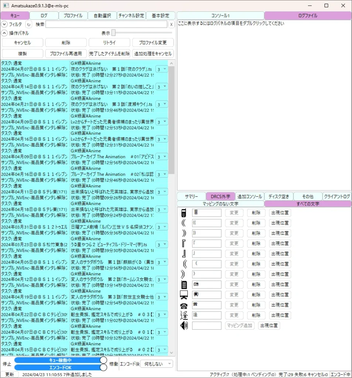Click the リトライ retry button
The width and height of the screenshot is (352, 378).
click(109, 42)
